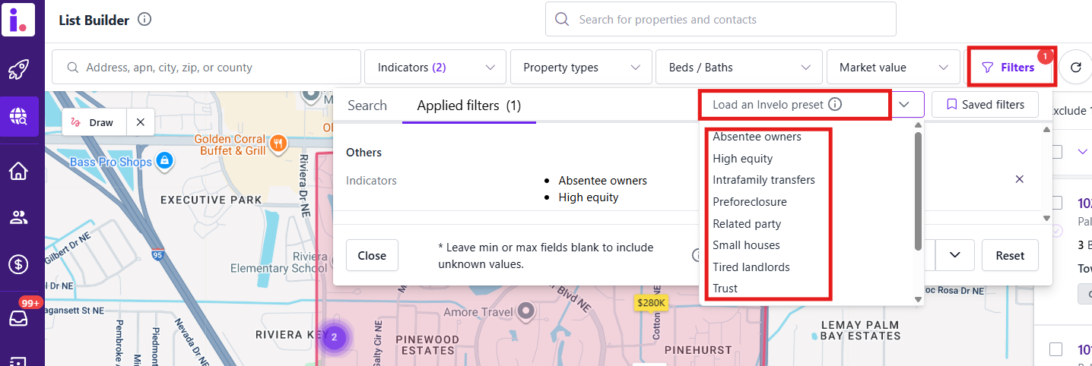Open the Property types dropdown
The image size is (1092, 366).
coord(581,68)
